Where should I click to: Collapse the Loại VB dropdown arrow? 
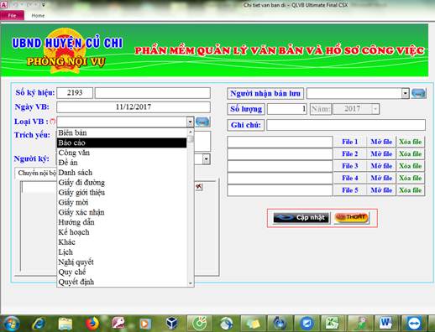(190, 122)
